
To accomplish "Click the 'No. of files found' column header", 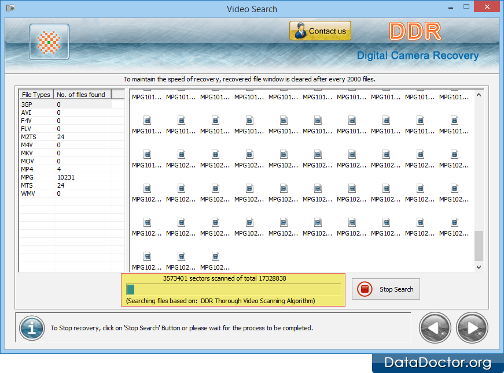I will coord(81,94).
